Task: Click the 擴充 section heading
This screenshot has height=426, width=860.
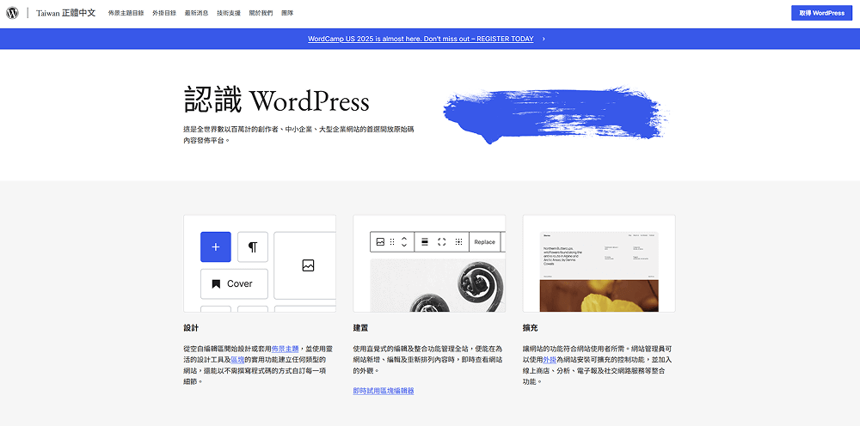Action: pyautogui.click(x=531, y=328)
